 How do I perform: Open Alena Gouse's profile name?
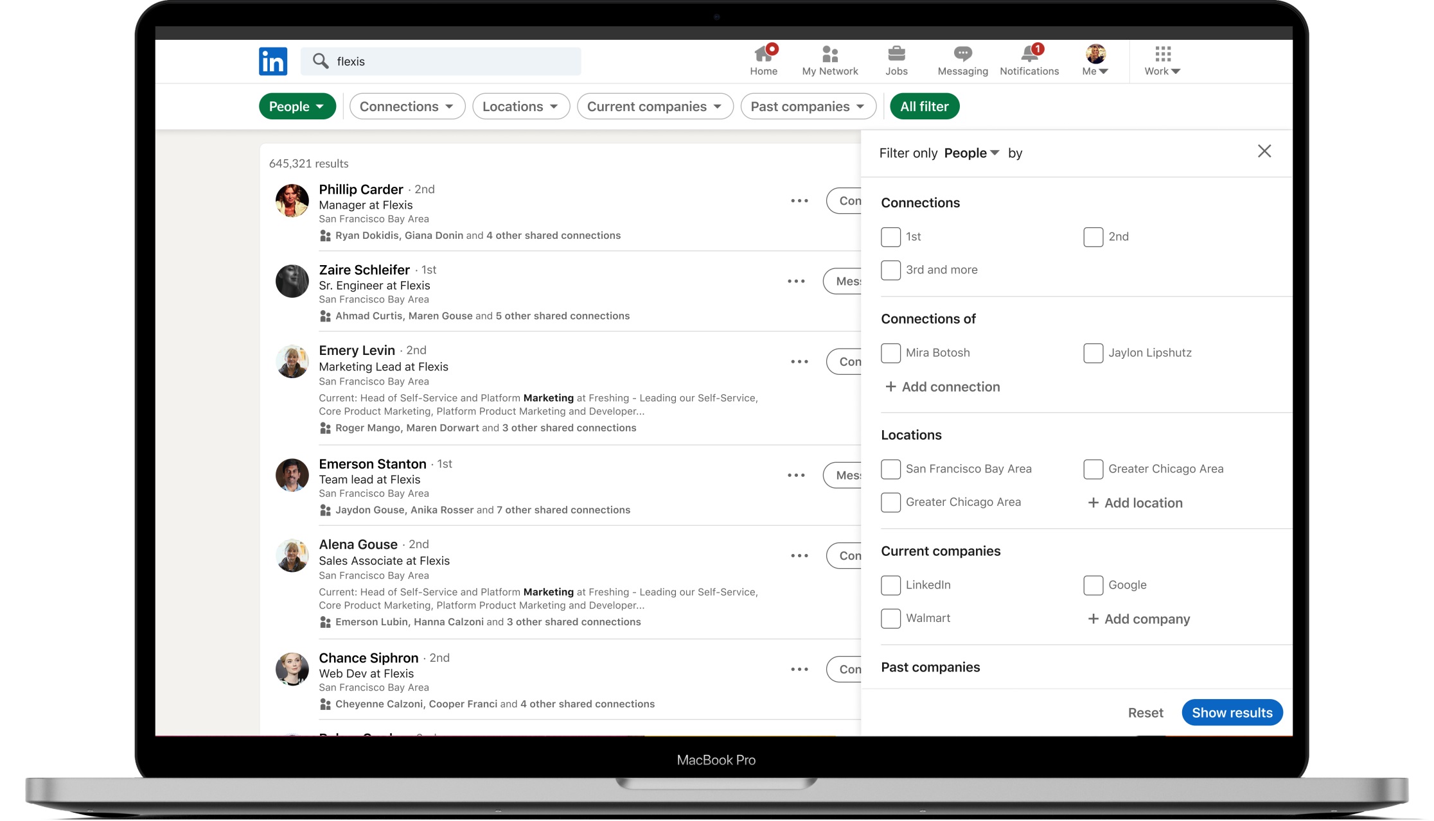coord(358,545)
